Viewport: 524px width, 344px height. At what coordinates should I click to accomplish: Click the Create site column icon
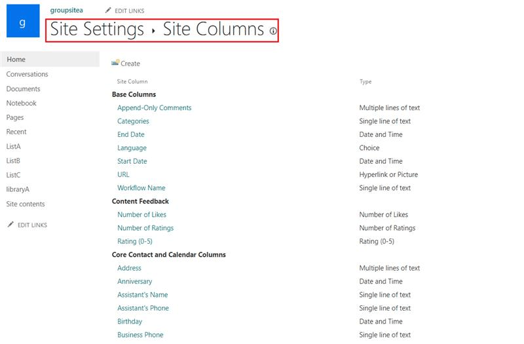[x=115, y=62]
